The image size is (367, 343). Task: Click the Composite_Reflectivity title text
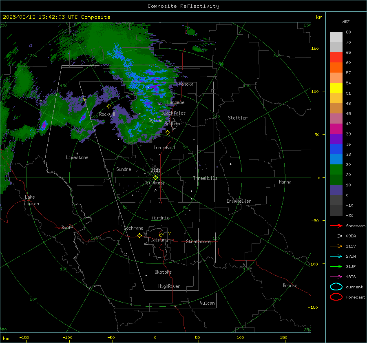pyautogui.click(x=183, y=6)
